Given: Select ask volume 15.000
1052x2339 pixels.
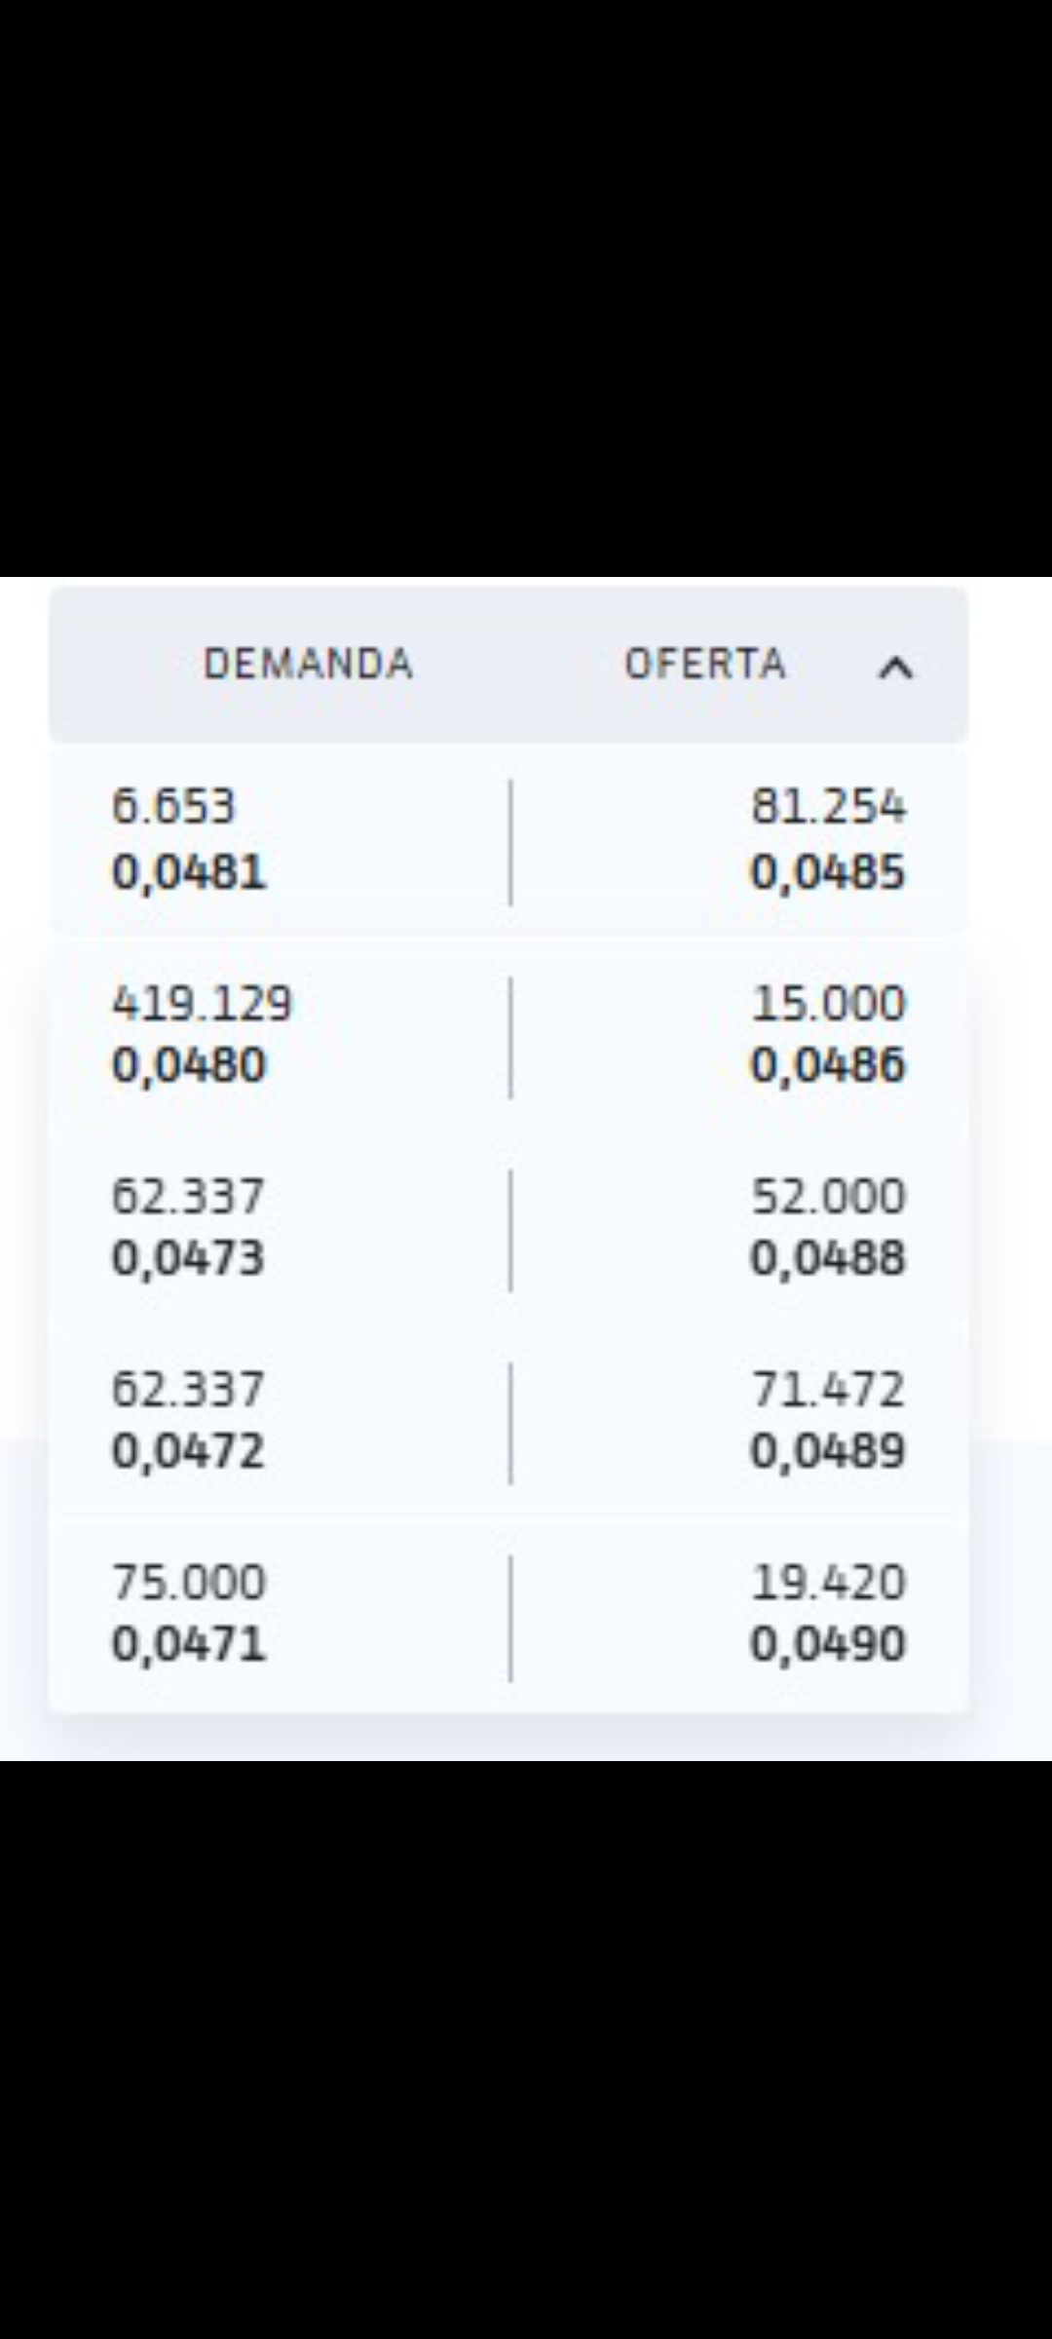Looking at the screenshot, I should (x=829, y=1004).
